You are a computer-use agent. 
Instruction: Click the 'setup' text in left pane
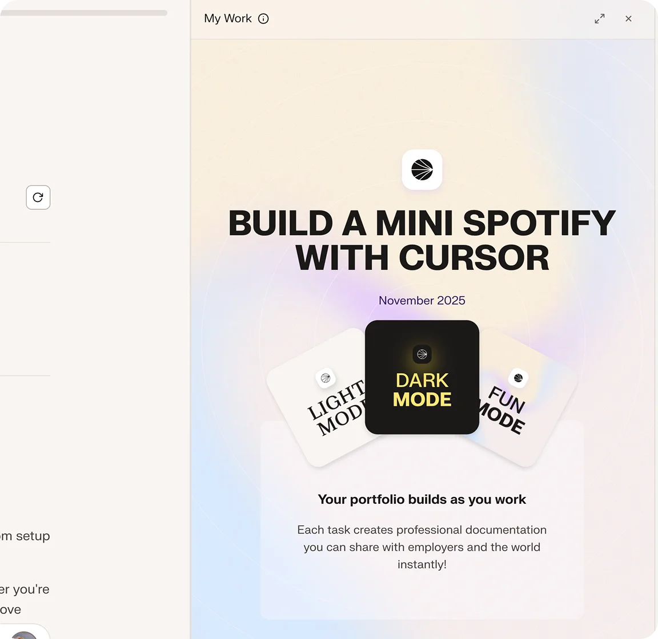33,536
